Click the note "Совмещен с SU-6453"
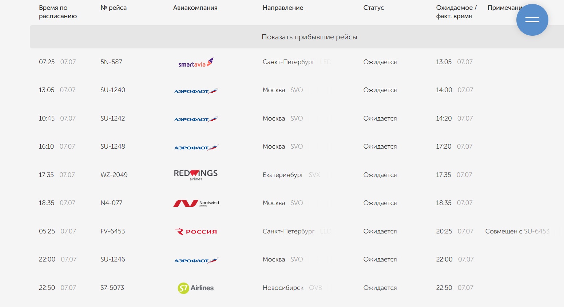The width and height of the screenshot is (564, 307). point(517,231)
